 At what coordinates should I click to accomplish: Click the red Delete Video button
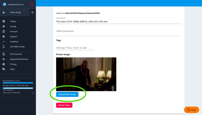pyautogui.click(x=64, y=105)
